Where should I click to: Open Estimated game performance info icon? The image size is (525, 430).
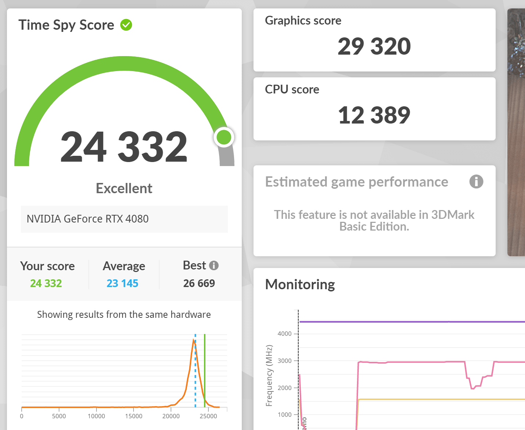[x=476, y=181]
